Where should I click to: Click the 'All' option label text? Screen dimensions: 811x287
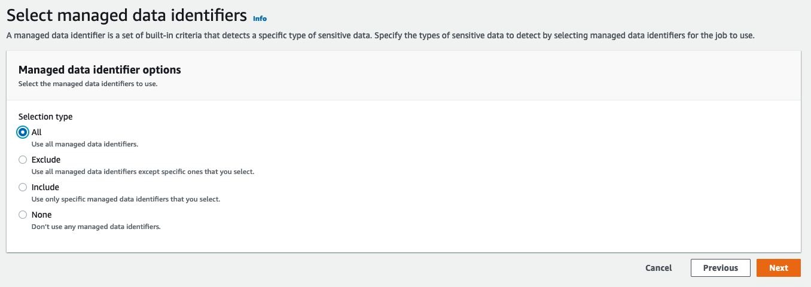pyautogui.click(x=36, y=132)
